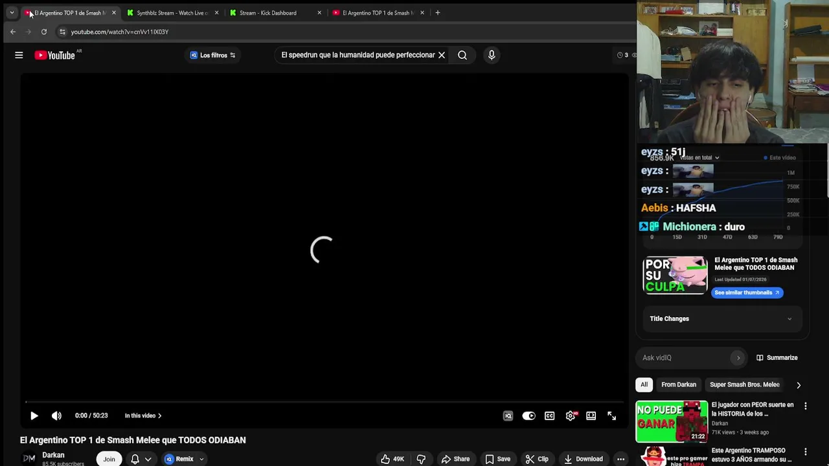Click the search query input field

point(358,55)
